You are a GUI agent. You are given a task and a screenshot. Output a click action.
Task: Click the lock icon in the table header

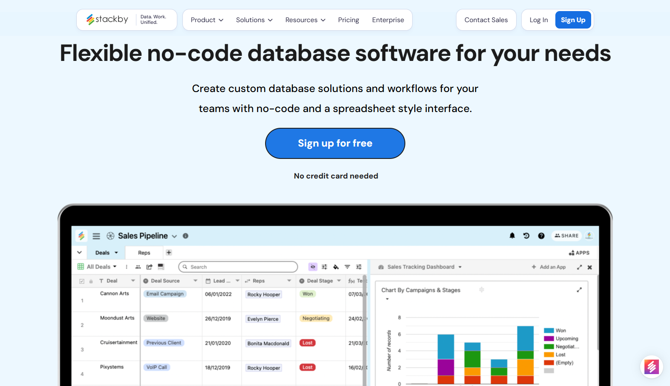coord(91,281)
